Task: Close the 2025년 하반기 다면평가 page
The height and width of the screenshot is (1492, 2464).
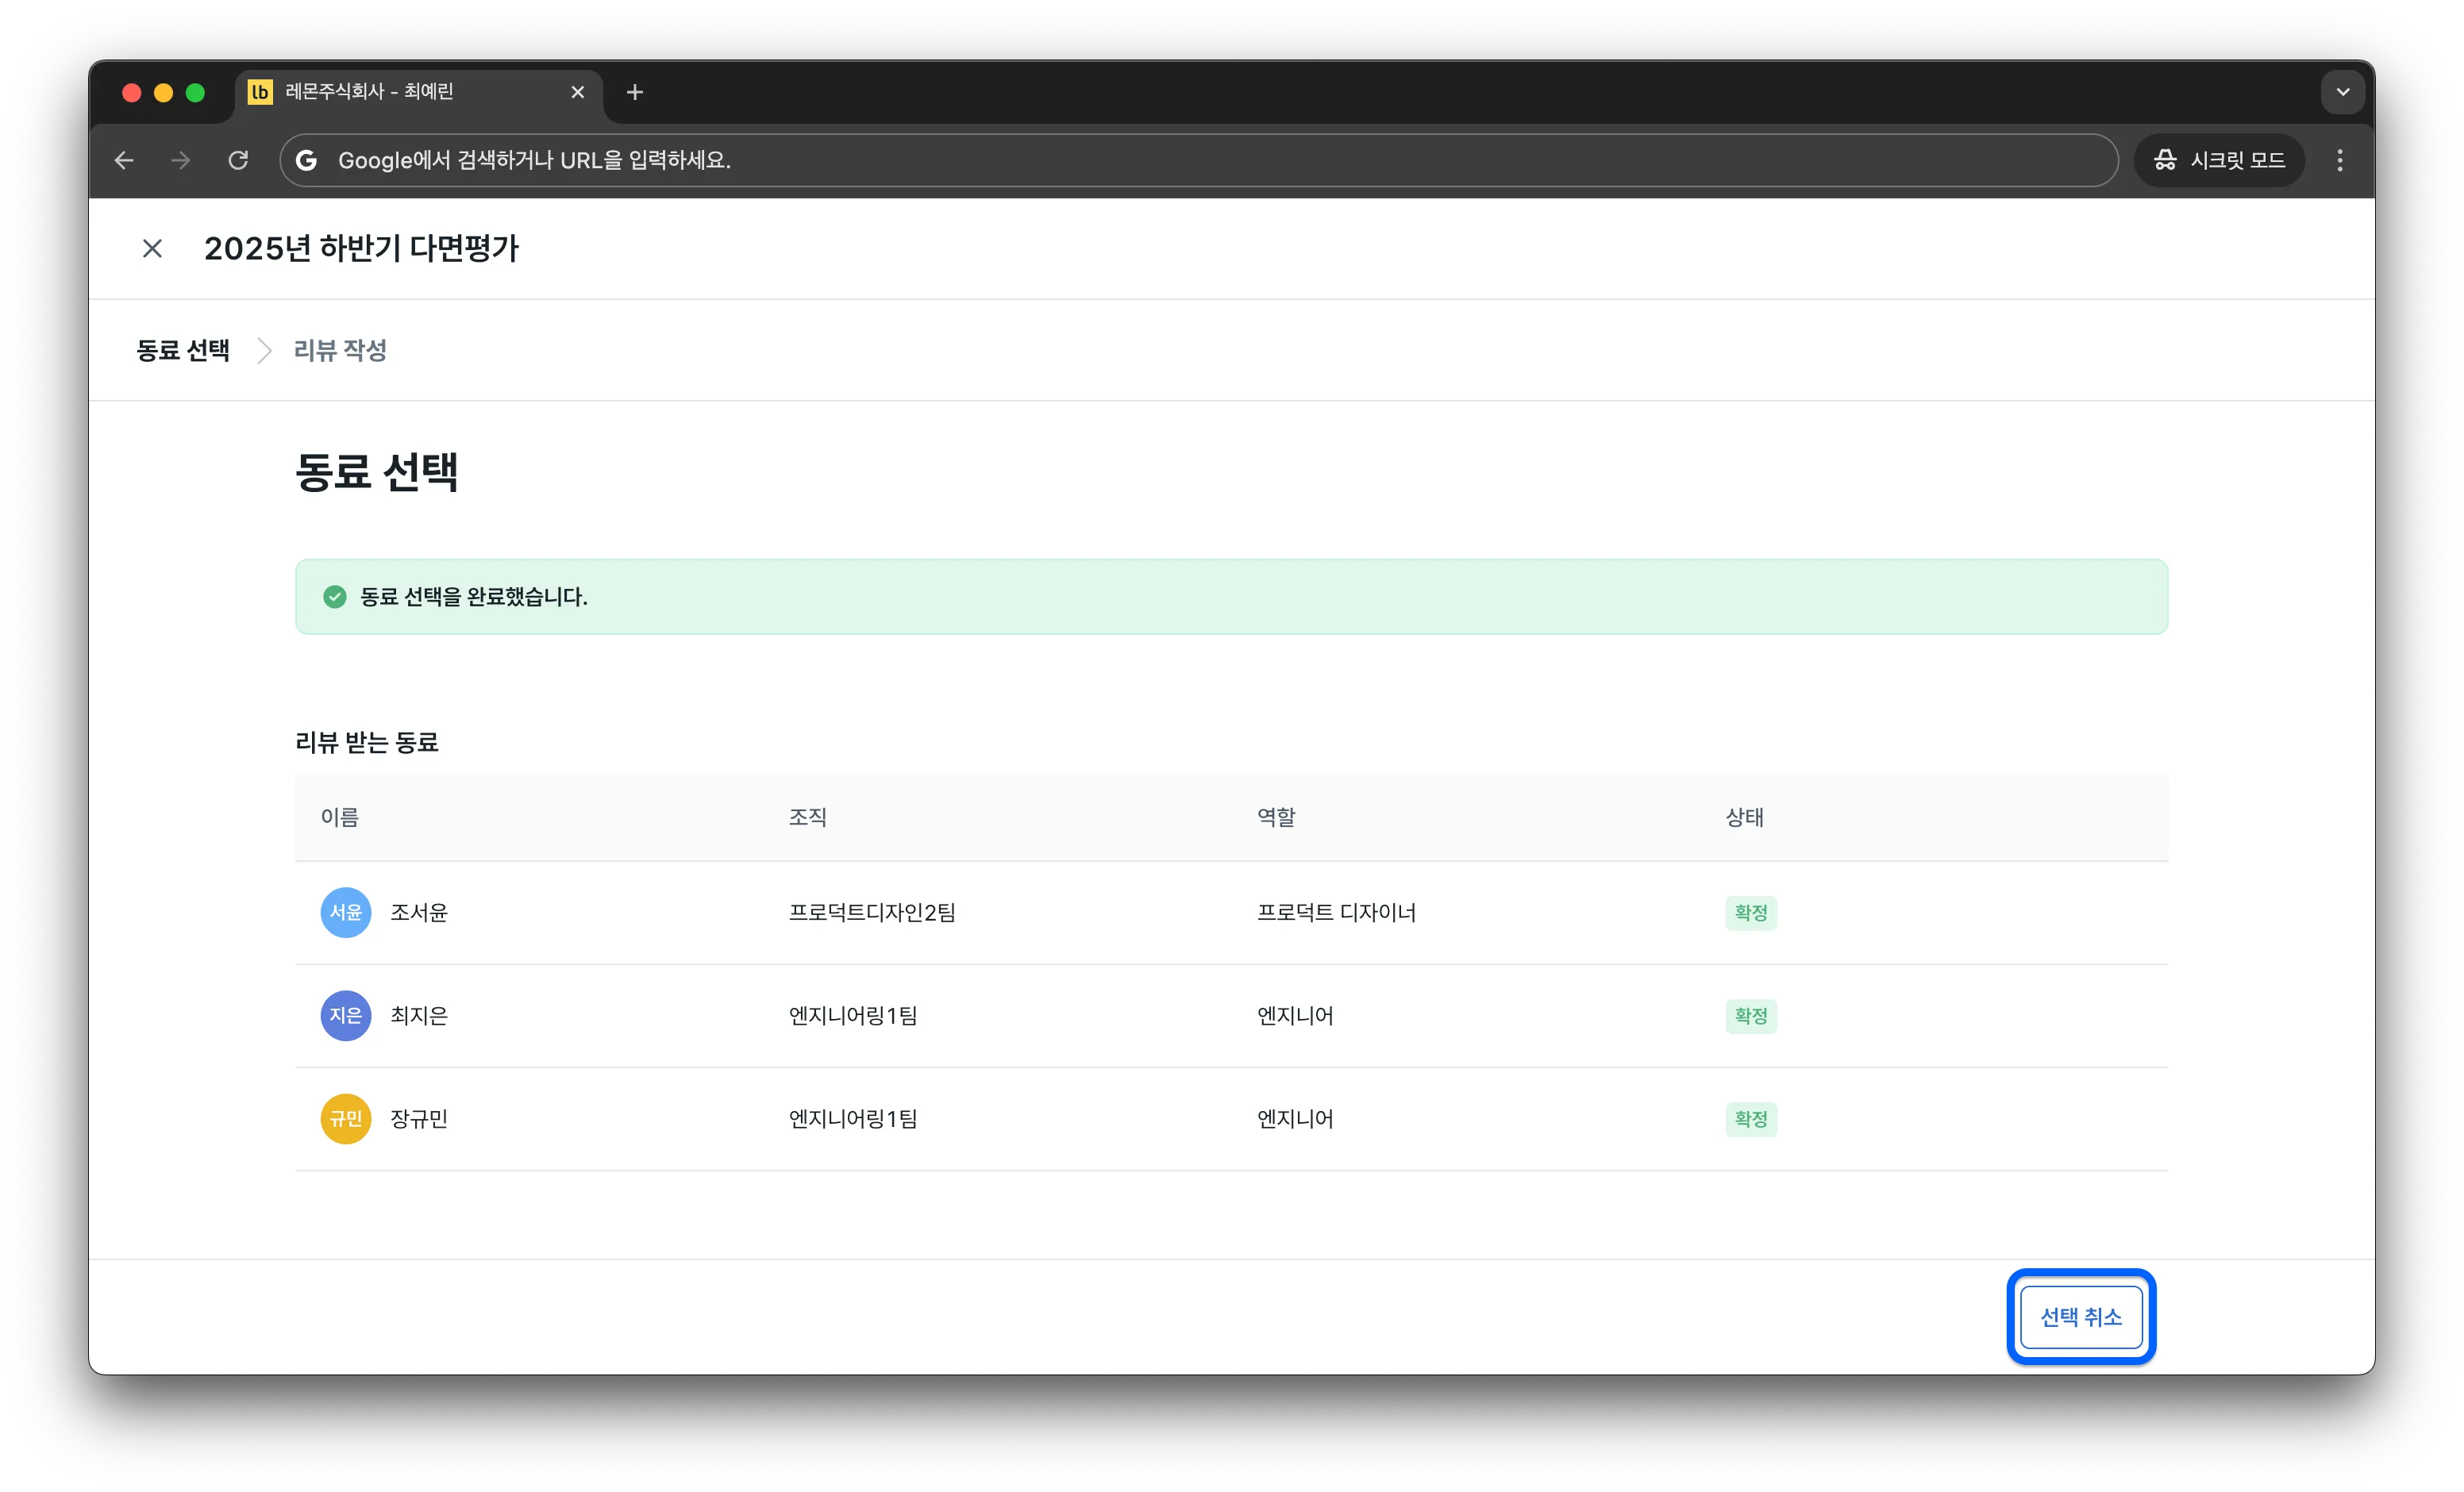Action: (152, 248)
